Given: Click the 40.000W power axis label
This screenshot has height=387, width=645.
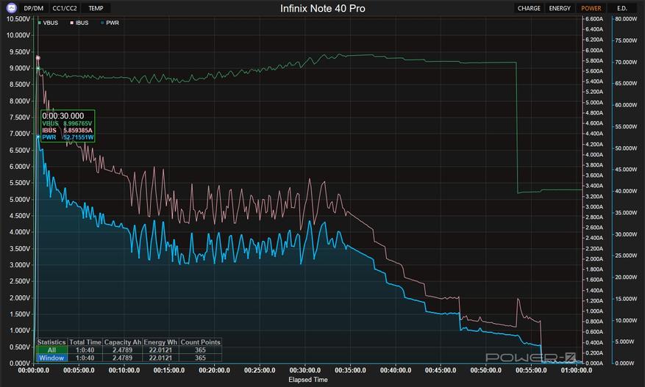Looking at the screenshot, I should [x=626, y=191].
